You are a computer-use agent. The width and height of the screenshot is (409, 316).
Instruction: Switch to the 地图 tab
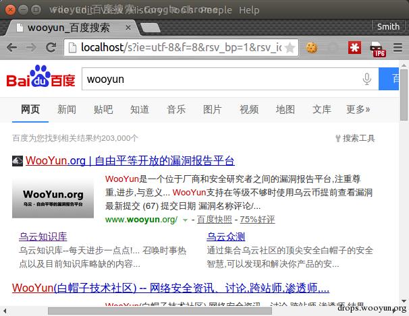[x=285, y=109]
